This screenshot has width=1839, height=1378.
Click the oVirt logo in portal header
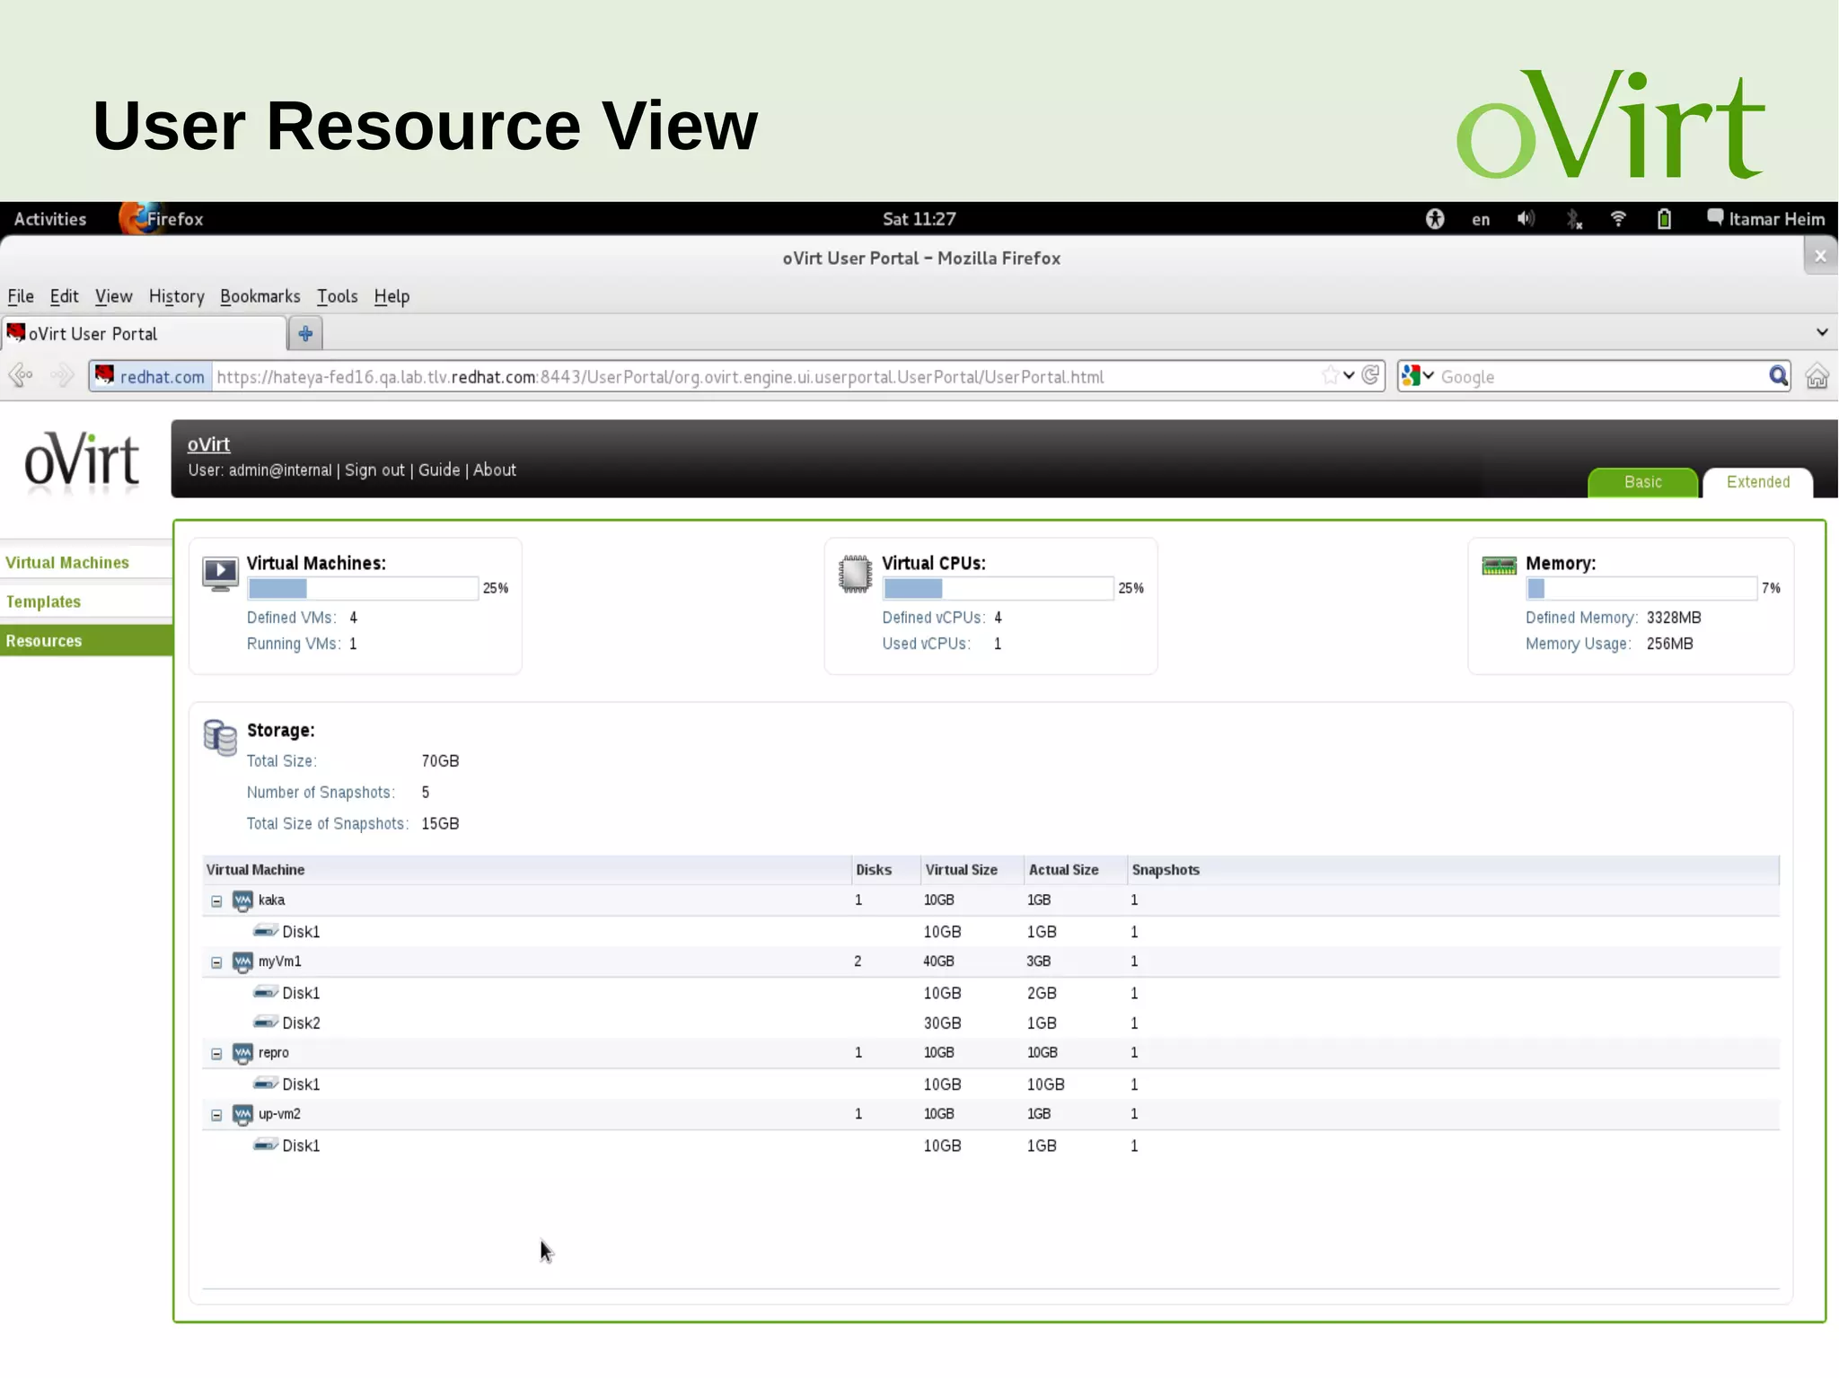82,461
